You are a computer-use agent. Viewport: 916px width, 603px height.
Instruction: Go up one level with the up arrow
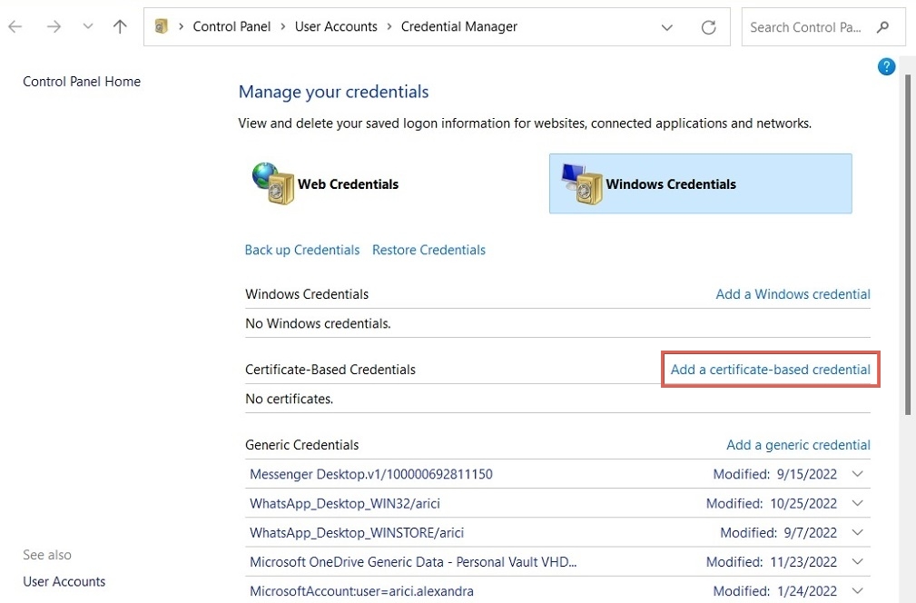tap(120, 26)
